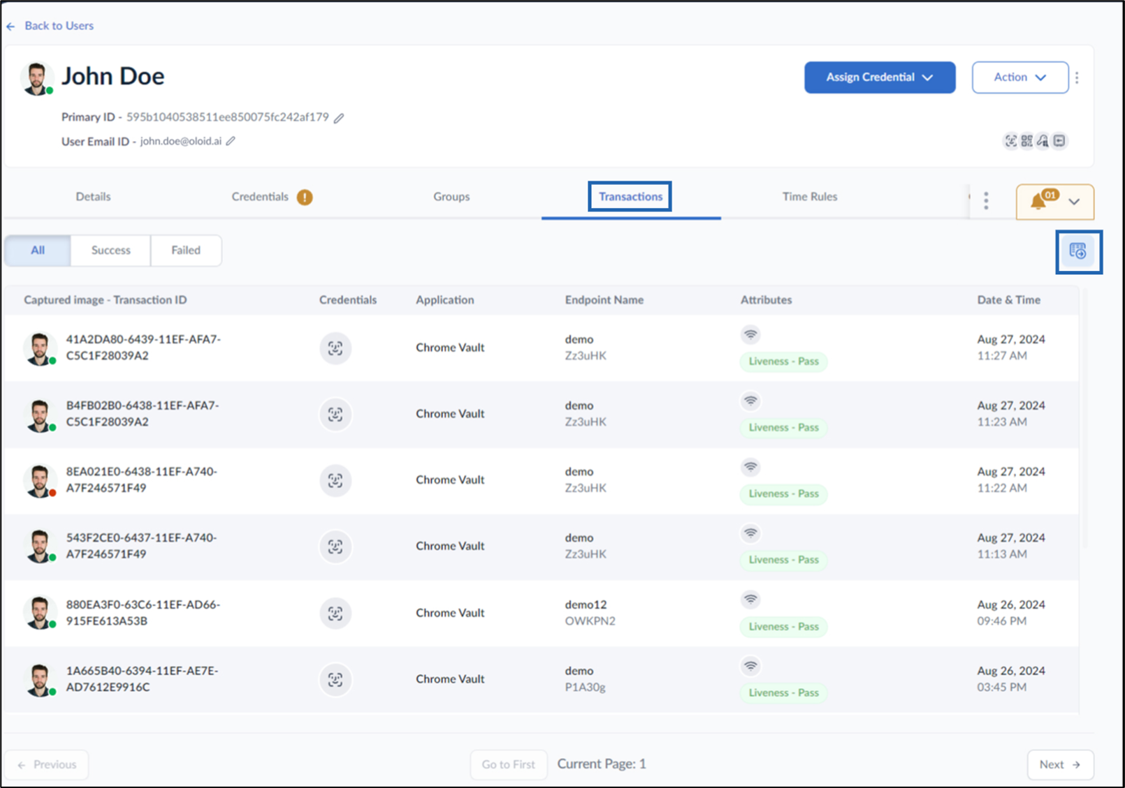Image resolution: width=1125 pixels, height=788 pixels.
Task: Open the Credentials tab
Action: coord(260,197)
